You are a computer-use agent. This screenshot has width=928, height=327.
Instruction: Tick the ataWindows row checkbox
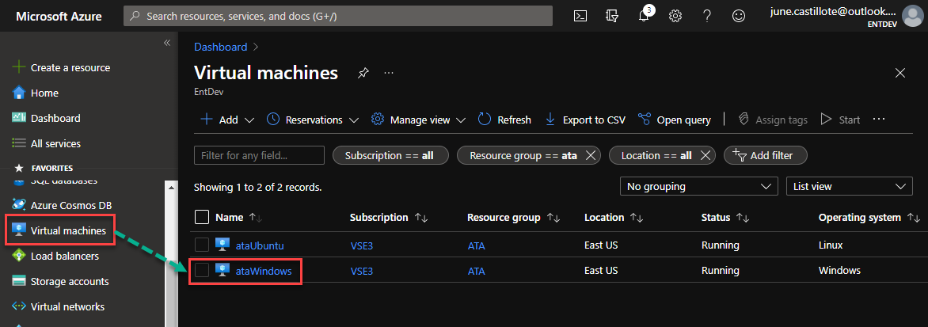(x=202, y=271)
